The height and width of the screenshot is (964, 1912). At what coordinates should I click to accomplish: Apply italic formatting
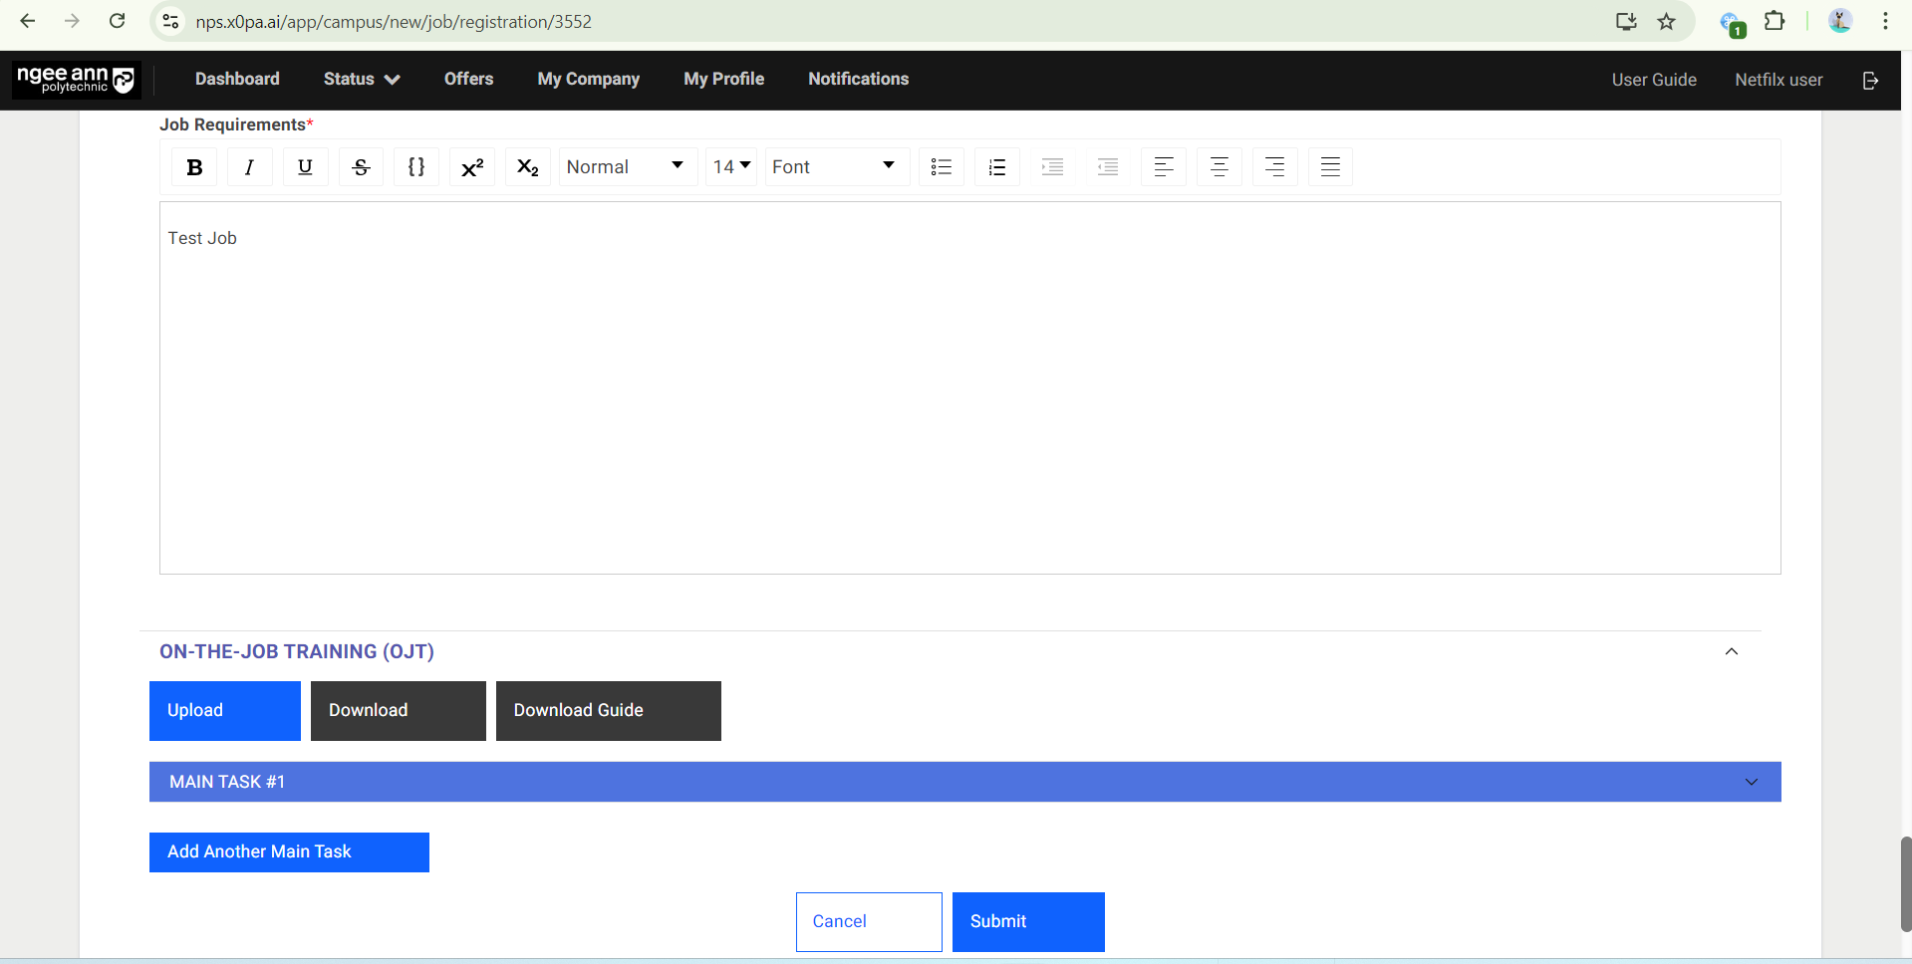pos(249,167)
